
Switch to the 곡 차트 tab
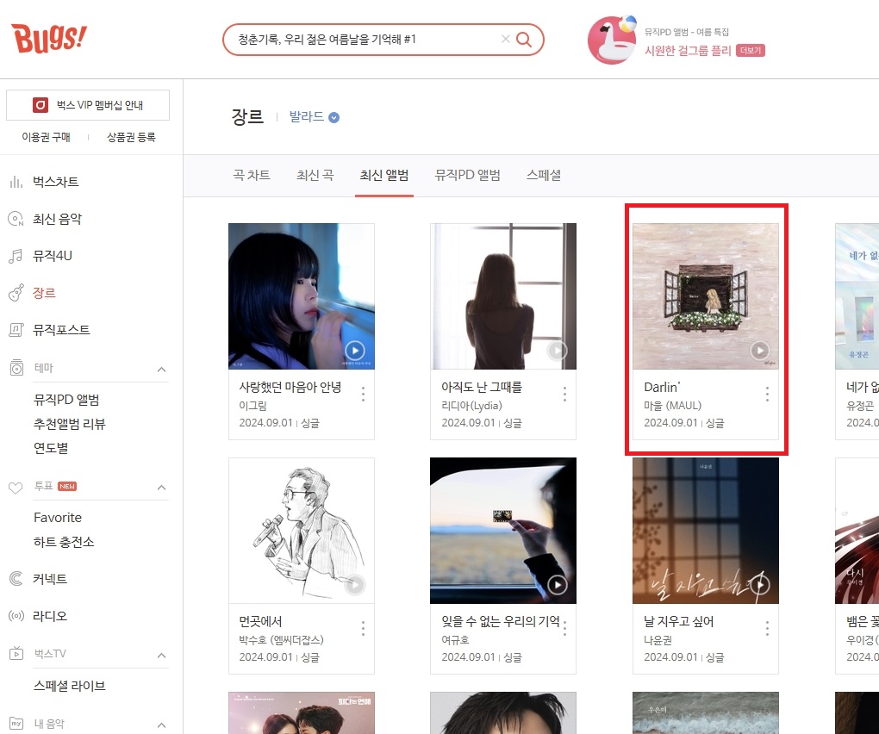click(x=252, y=176)
